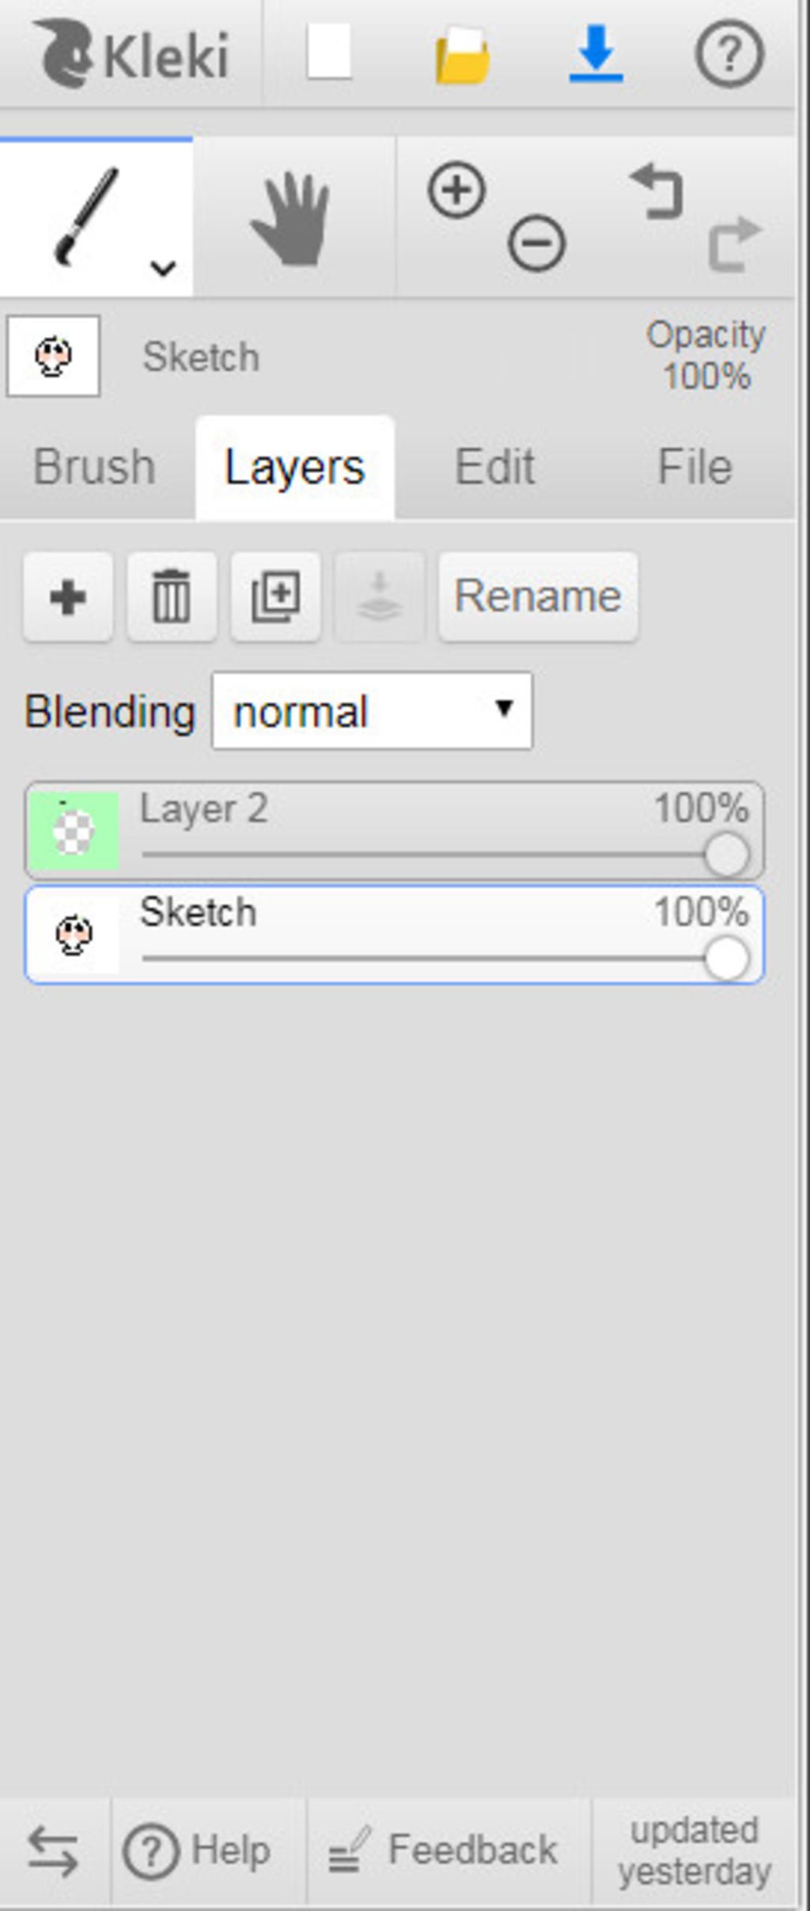Undo the last action
Screen dimensions: 810x1911
pos(657,191)
